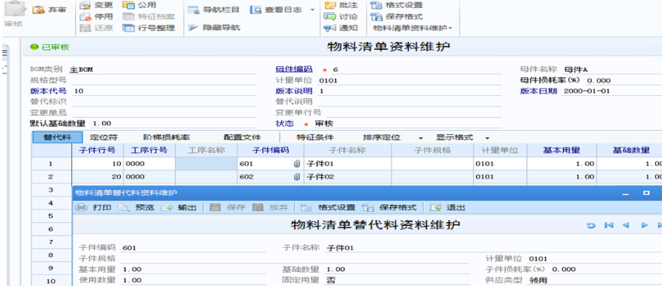Click 子件编码 value 601 in substitute window
The width and height of the screenshot is (662, 286).
pyautogui.click(x=129, y=248)
